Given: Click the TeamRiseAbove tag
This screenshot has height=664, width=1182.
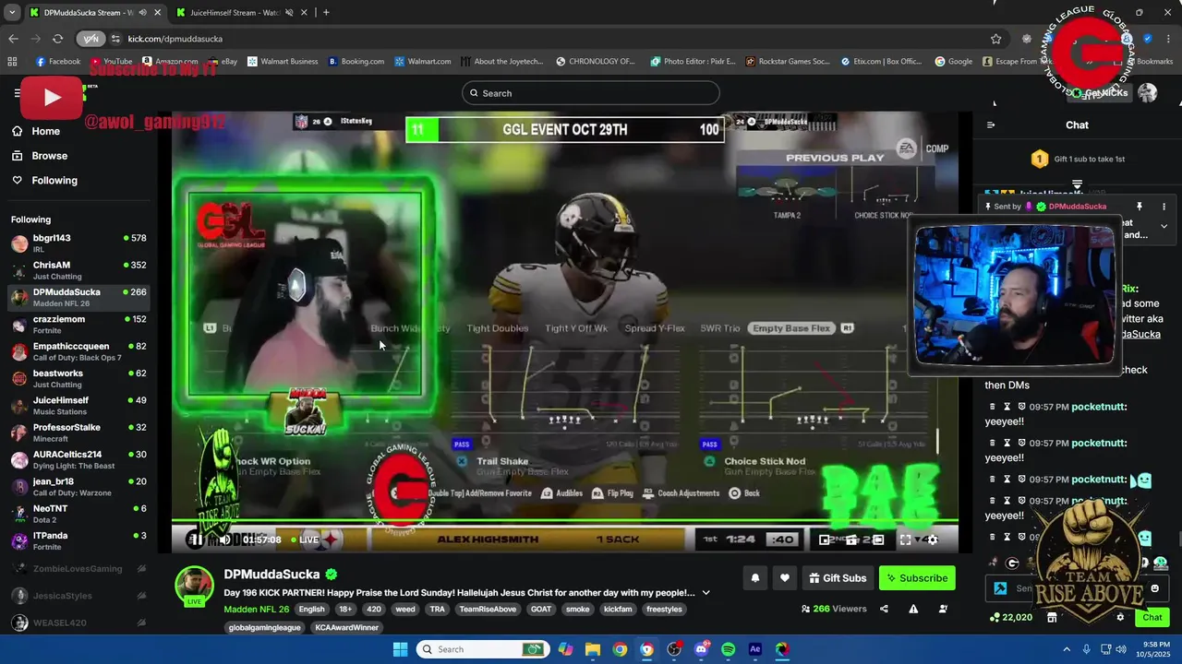Looking at the screenshot, I should pos(488,609).
